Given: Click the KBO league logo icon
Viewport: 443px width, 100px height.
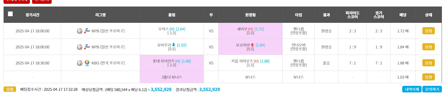Looking at the screenshot, I should tap(87, 63).
